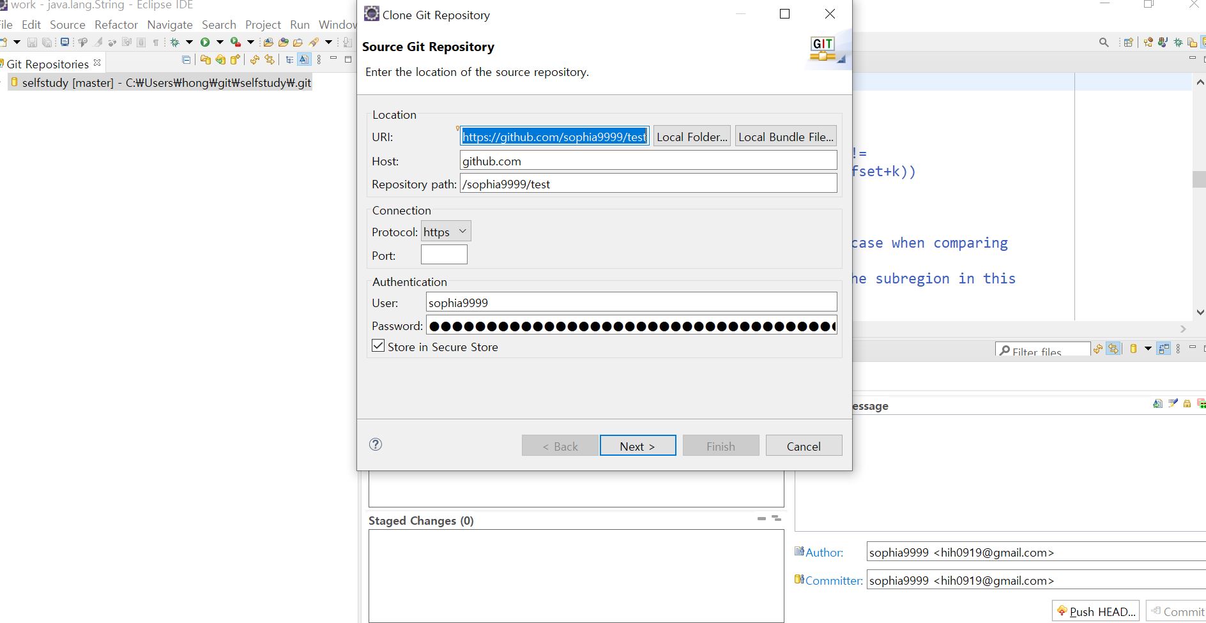The width and height of the screenshot is (1206, 623).
Task: Open the Project menu
Action: (263, 24)
